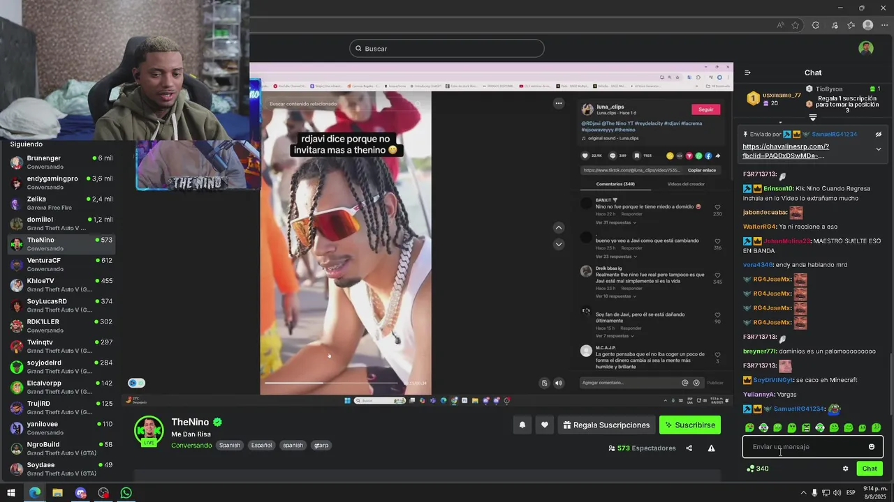Screen dimensions: 894x502
Task: Expand Ver 7 respuestas replies
Action: 614,336
